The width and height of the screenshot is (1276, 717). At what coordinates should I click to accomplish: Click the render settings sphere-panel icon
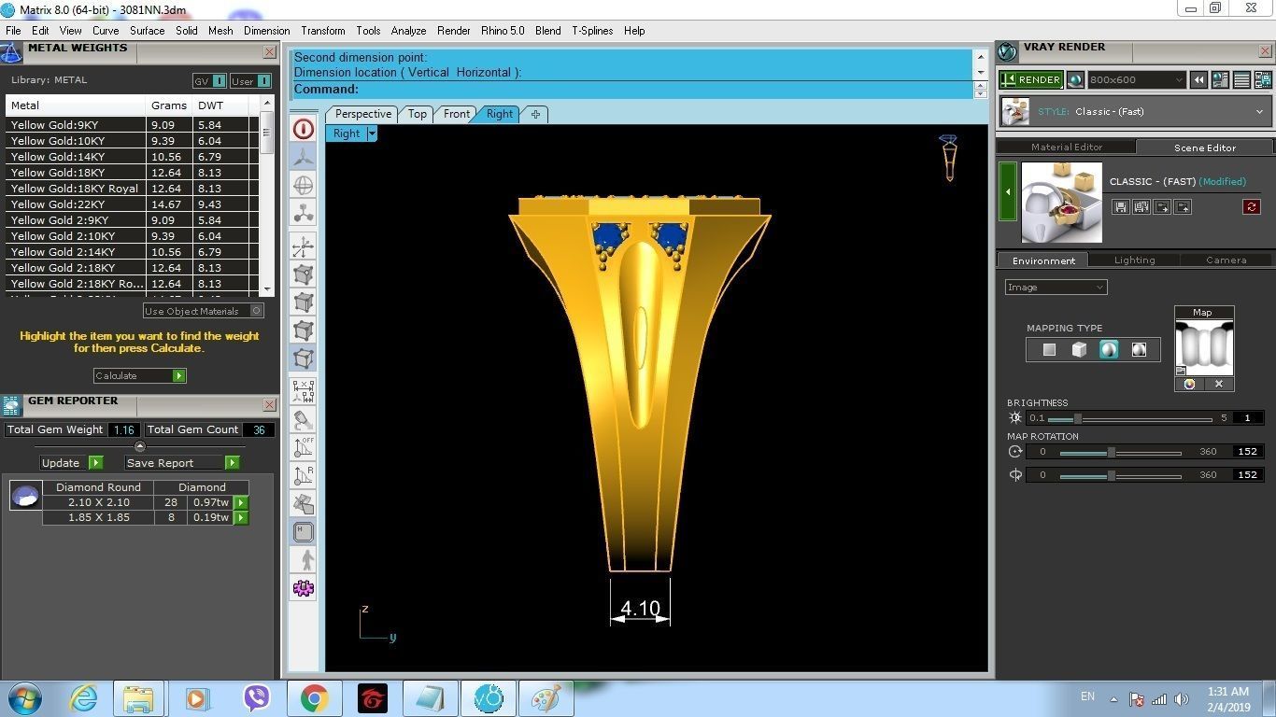coord(1221,80)
